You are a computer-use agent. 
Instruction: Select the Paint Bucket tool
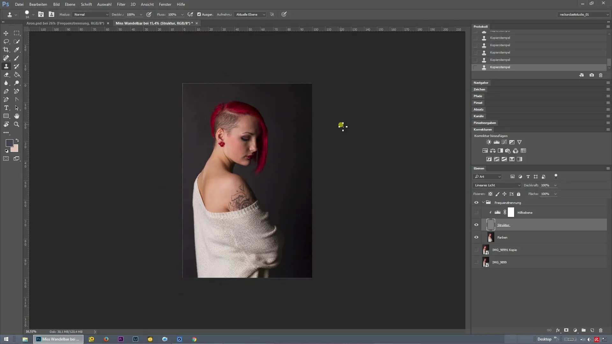(x=17, y=75)
